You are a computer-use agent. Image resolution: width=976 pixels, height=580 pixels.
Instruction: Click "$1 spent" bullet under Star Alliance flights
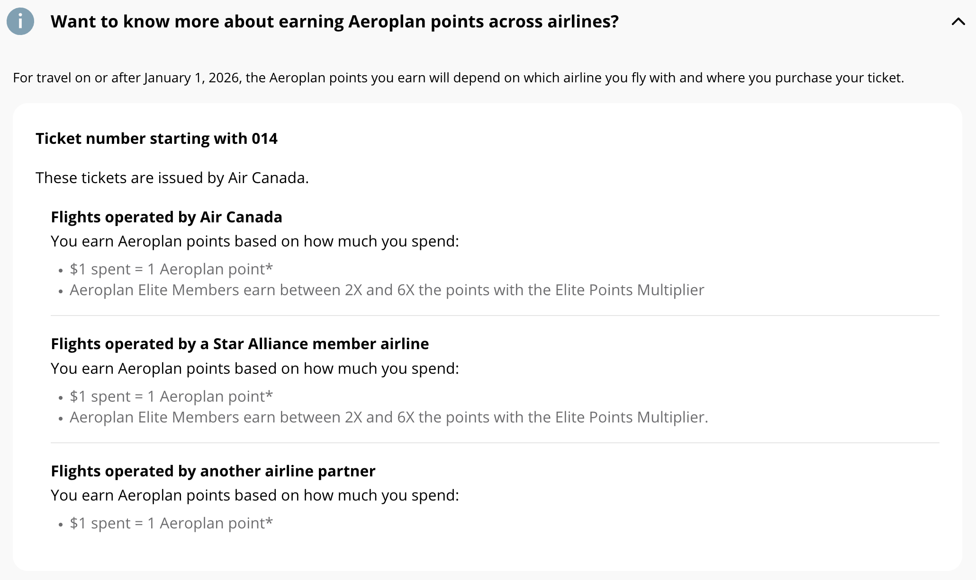(x=171, y=396)
